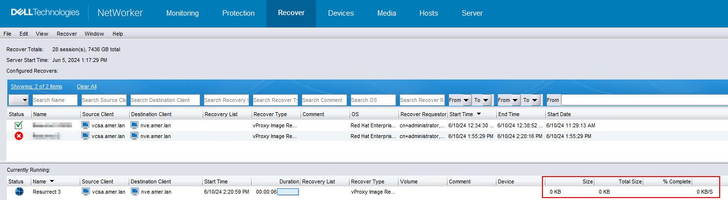Click source client computer icon in first recover row
Image resolution: width=728 pixels, height=200 pixels.
point(86,125)
